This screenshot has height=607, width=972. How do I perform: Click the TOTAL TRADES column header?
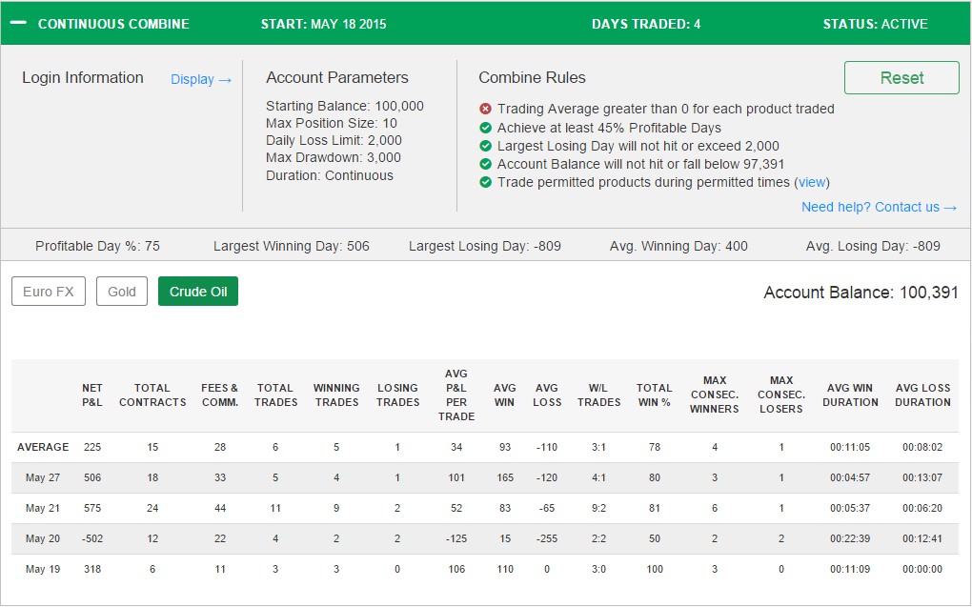tap(275, 395)
